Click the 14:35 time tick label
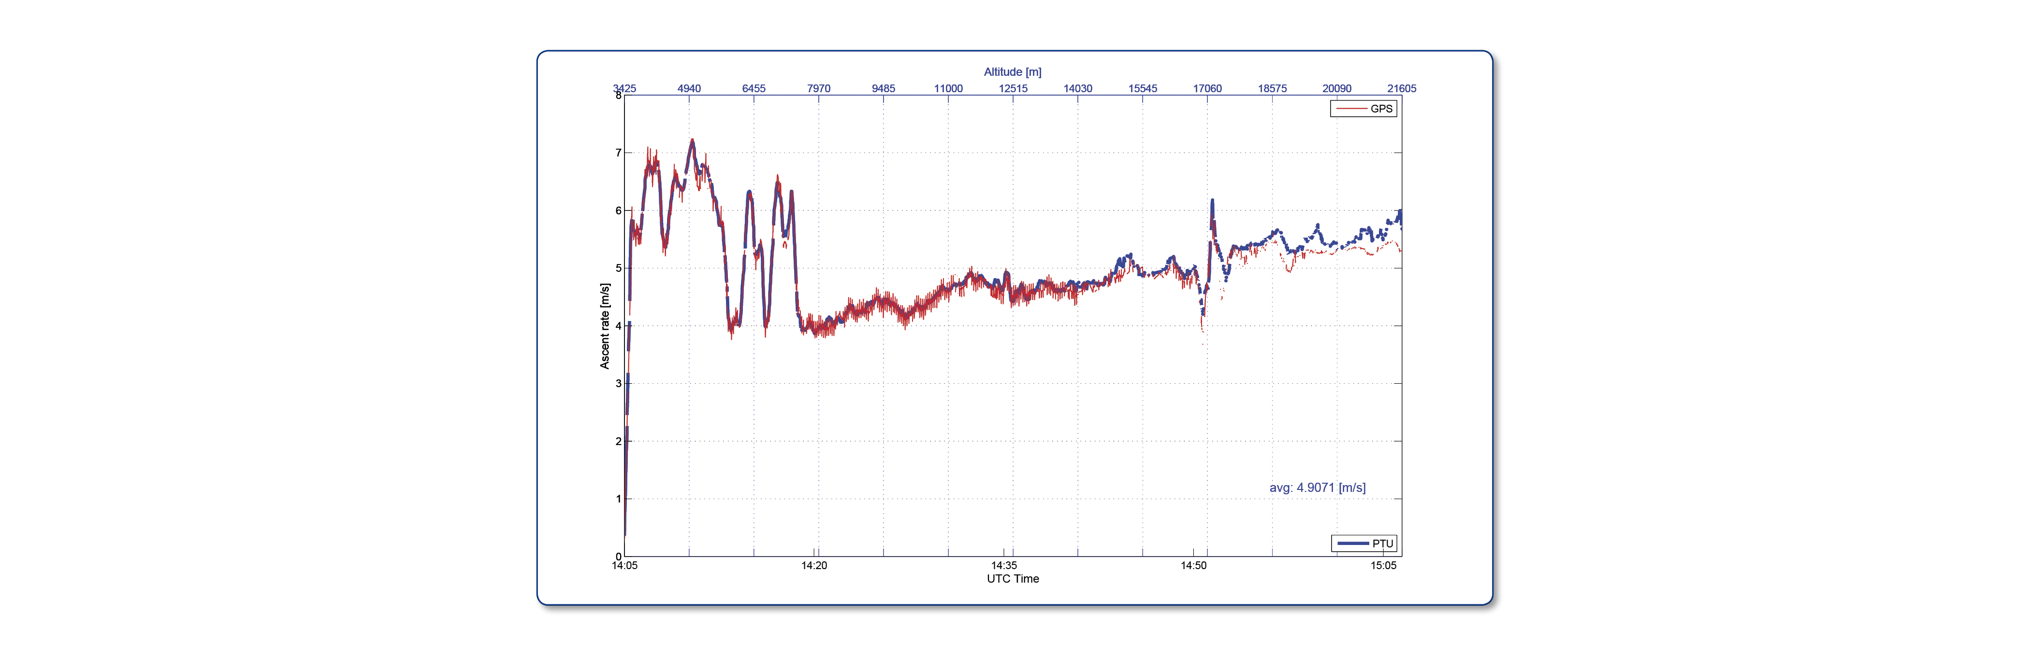 pyautogui.click(x=1004, y=566)
